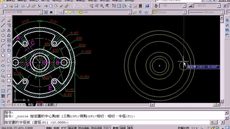Select the Zoom Realtime magnifier icon
This screenshot has height=129, width=230.
[97, 6]
